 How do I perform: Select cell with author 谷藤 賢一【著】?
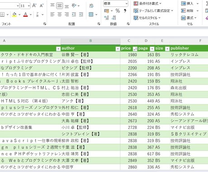90,55
